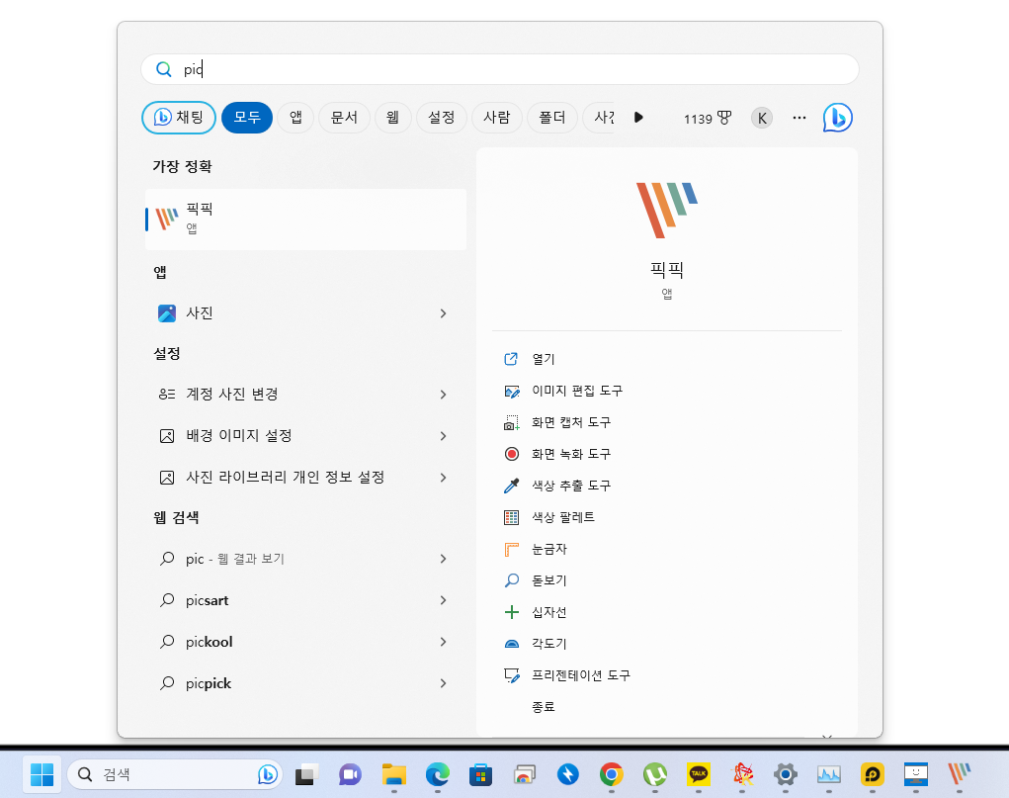Open the 채팅 Bing chat filter
1009x798 pixels.
(179, 118)
